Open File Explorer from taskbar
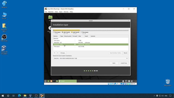 [25, 96]
